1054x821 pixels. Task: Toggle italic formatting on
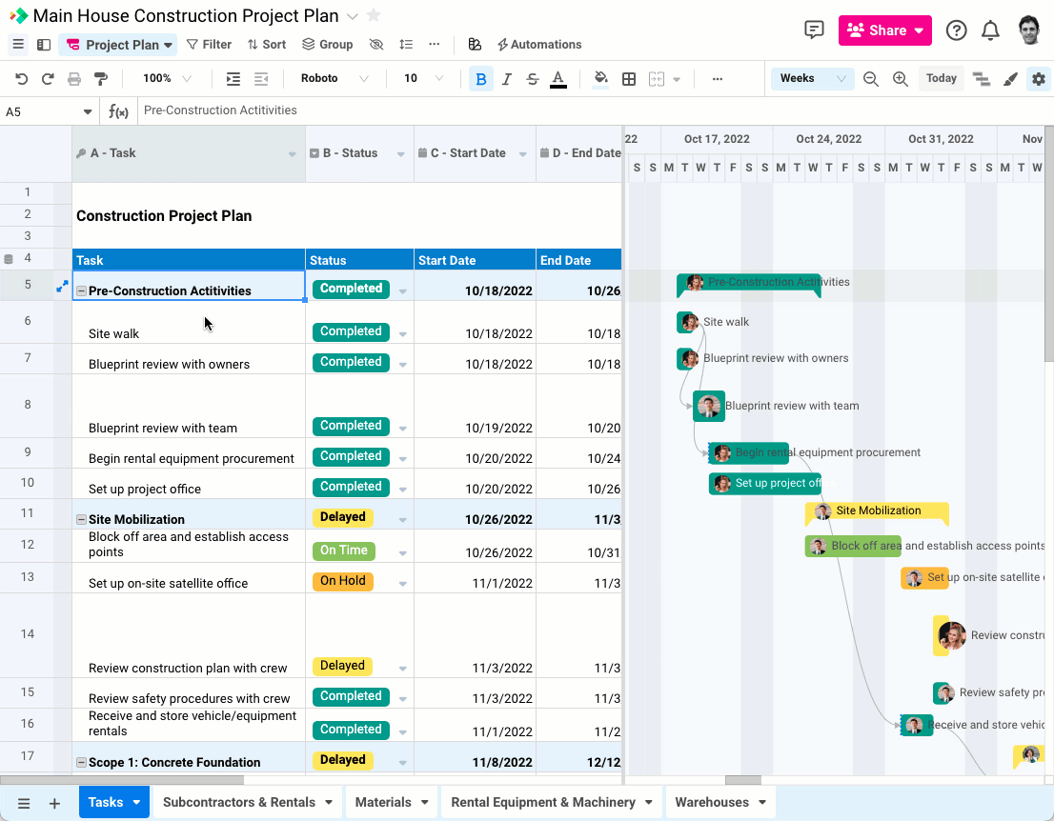(506, 79)
